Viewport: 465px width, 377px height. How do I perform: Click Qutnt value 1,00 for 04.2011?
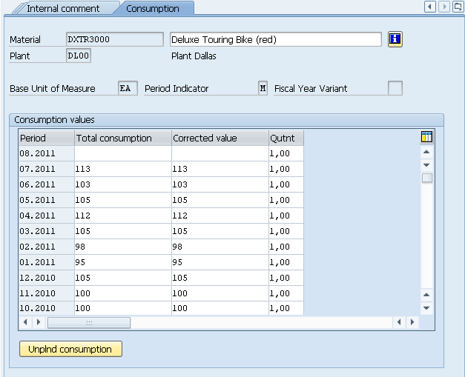(286, 216)
